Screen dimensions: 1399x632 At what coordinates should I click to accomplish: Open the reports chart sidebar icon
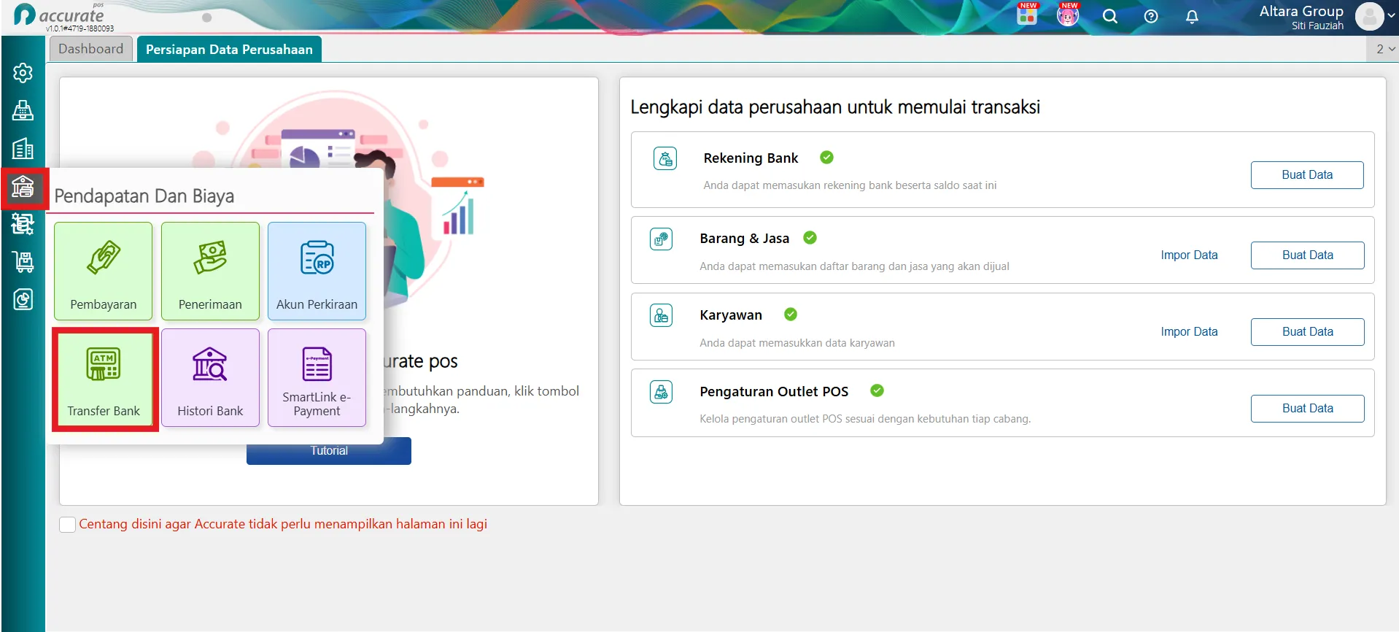(x=23, y=299)
